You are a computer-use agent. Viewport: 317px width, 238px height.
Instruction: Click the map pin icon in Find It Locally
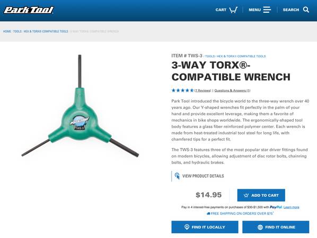coord(187,227)
